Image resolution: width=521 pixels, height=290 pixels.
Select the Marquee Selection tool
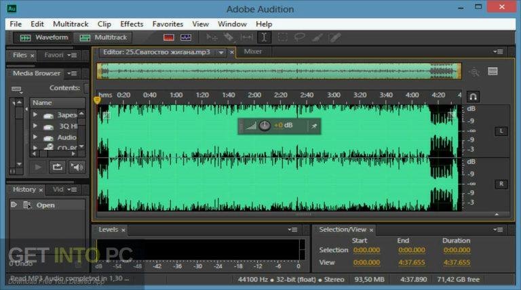point(282,37)
